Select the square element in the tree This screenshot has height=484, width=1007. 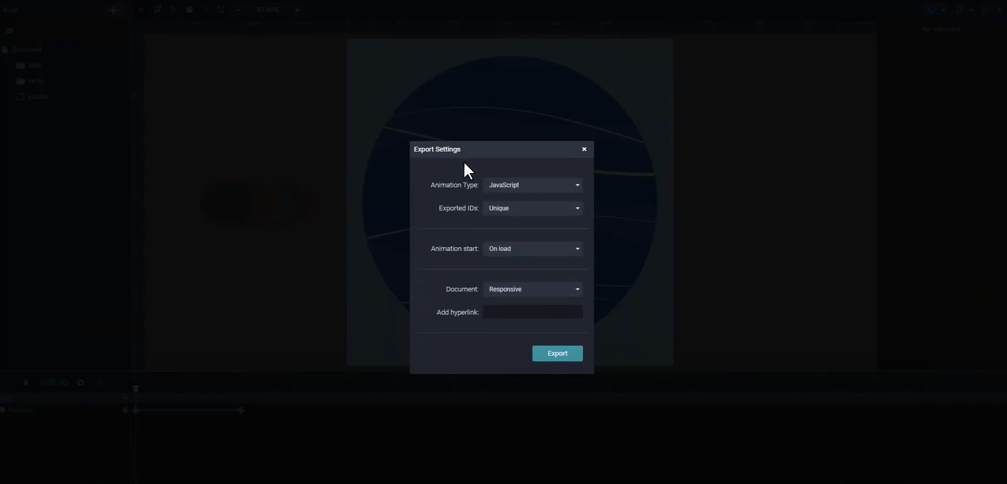point(38,97)
